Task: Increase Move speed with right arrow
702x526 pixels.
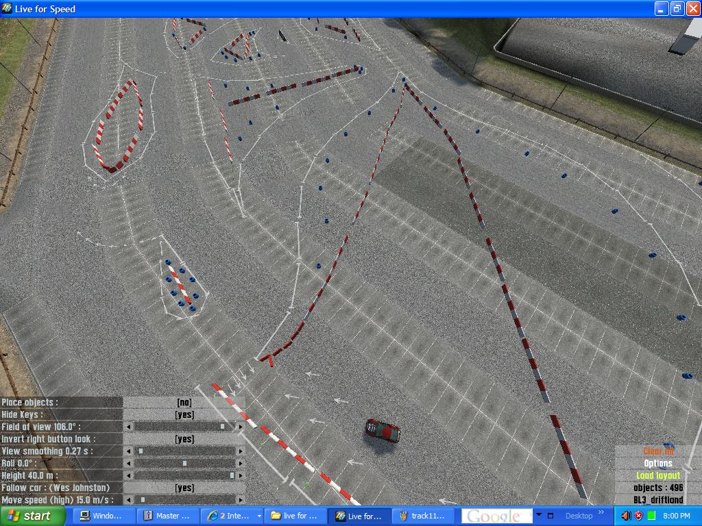Action: tap(241, 499)
